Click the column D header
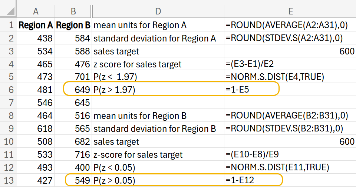 click(x=158, y=11)
